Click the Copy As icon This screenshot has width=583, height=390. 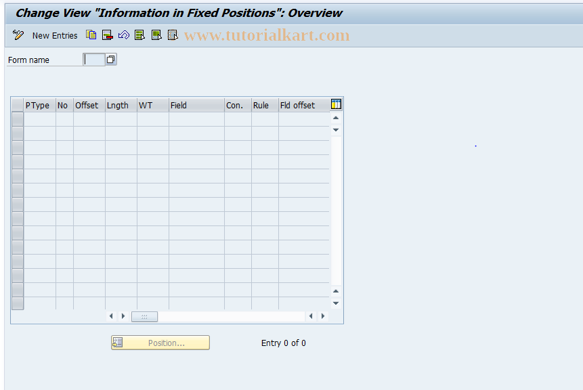point(91,35)
